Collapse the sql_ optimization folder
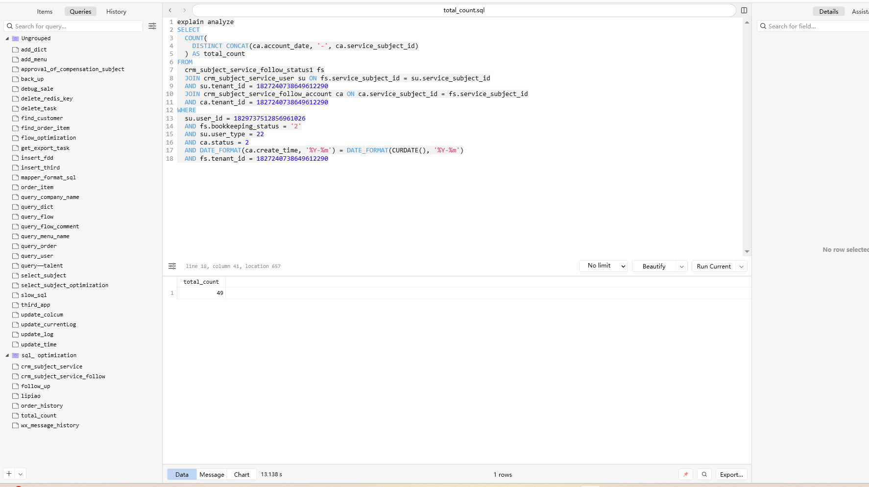 click(x=7, y=355)
